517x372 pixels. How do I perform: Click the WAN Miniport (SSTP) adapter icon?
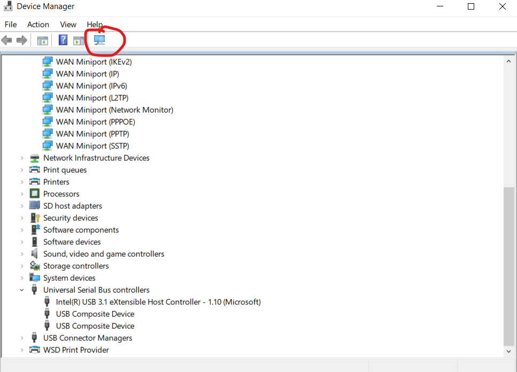(48, 146)
